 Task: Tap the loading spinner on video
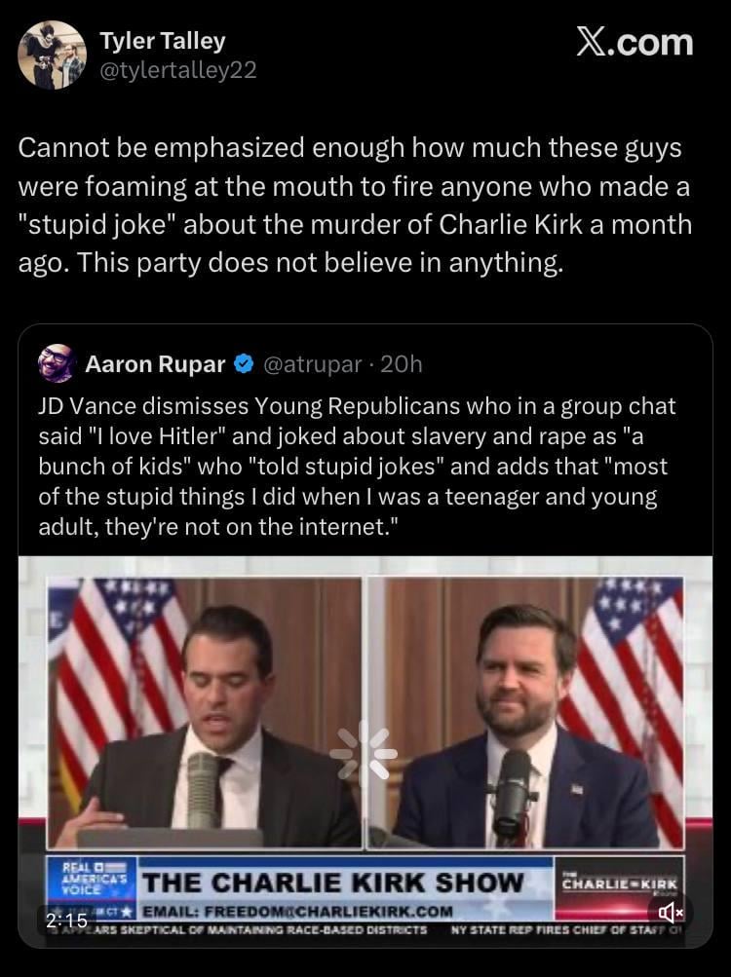(x=364, y=753)
